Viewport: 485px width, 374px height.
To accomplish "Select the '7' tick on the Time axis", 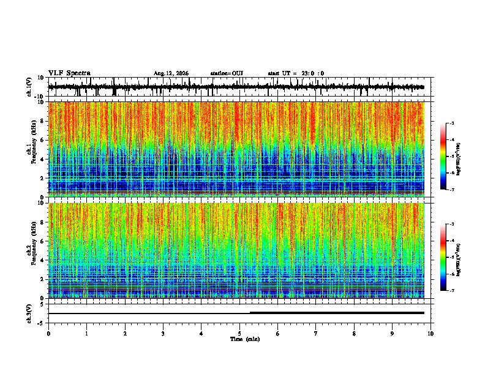I will pos(316,334).
